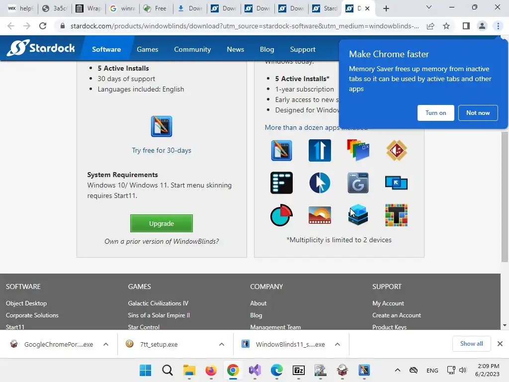Open a new tab
Screen dimensions: 509x382
tap(386, 8)
